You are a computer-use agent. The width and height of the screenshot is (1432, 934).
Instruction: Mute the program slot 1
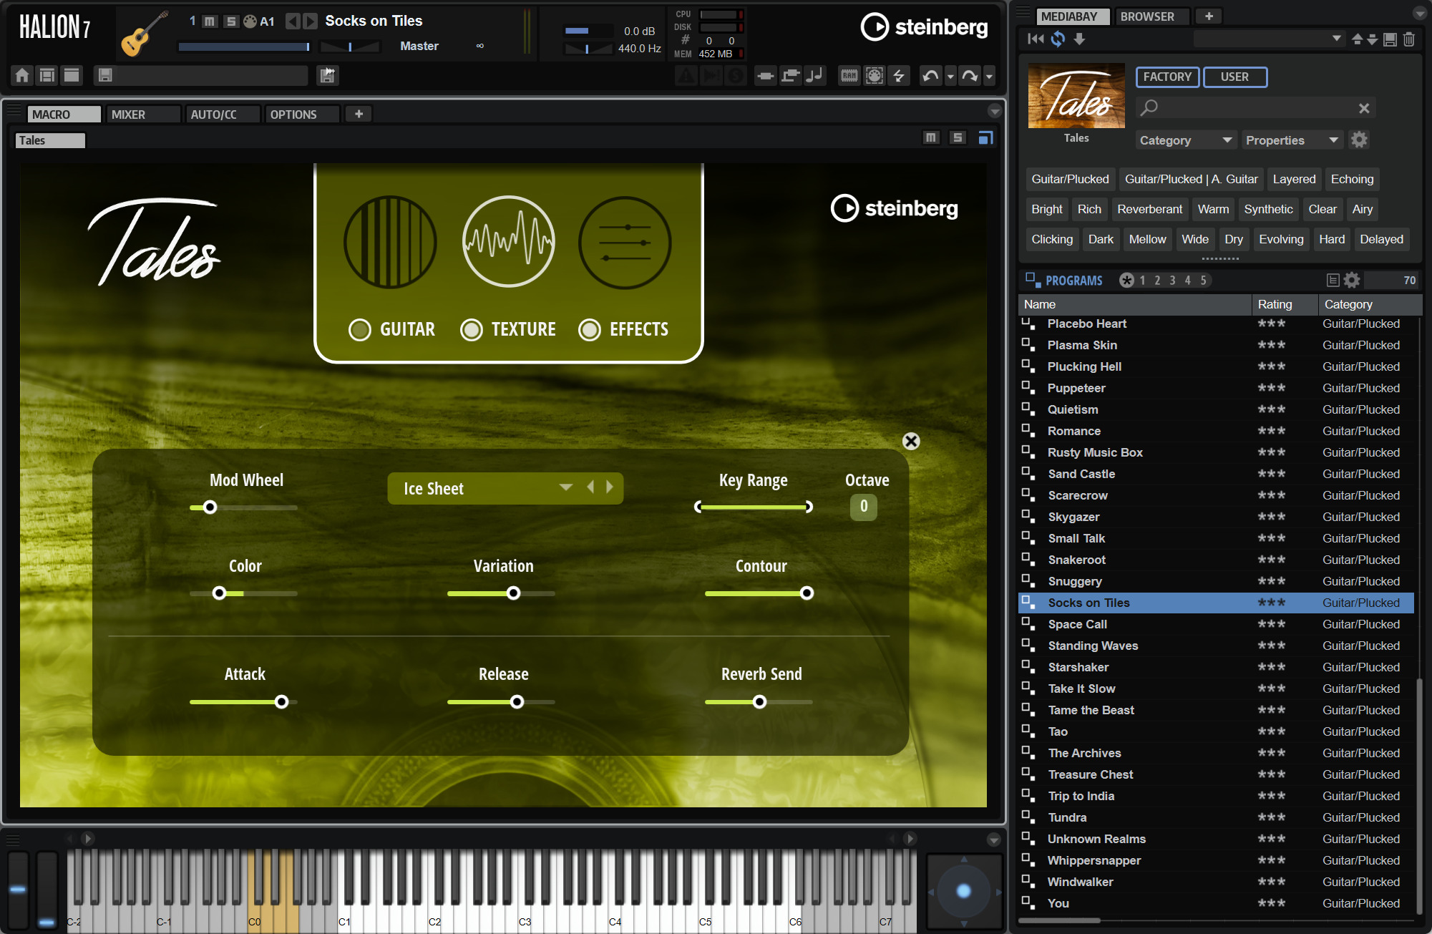[210, 21]
